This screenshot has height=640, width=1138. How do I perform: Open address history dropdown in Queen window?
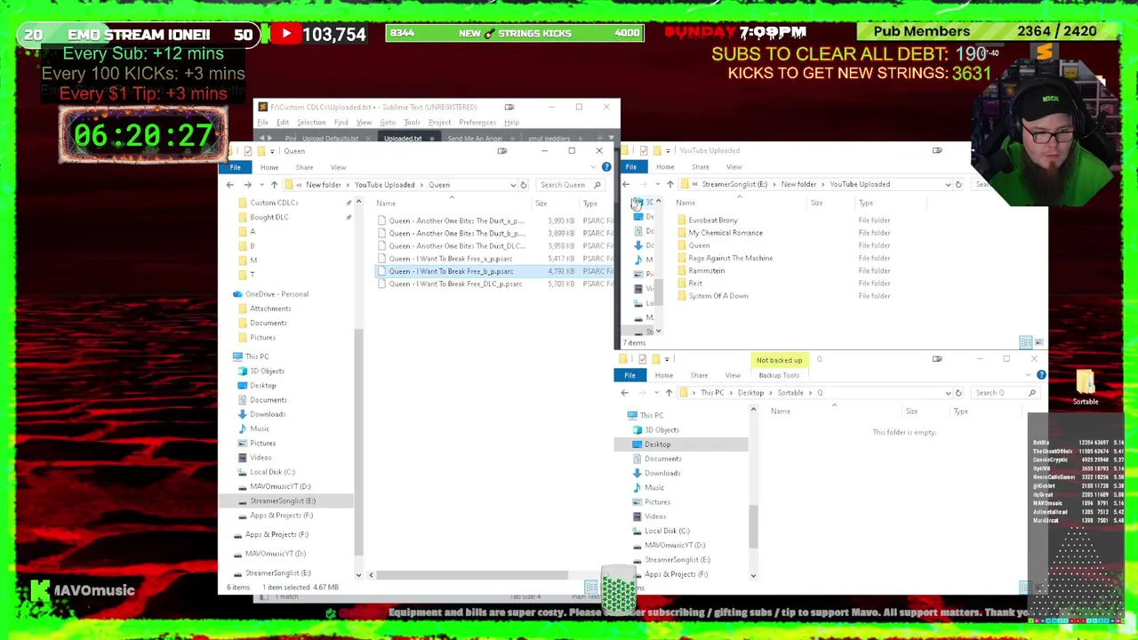point(513,185)
